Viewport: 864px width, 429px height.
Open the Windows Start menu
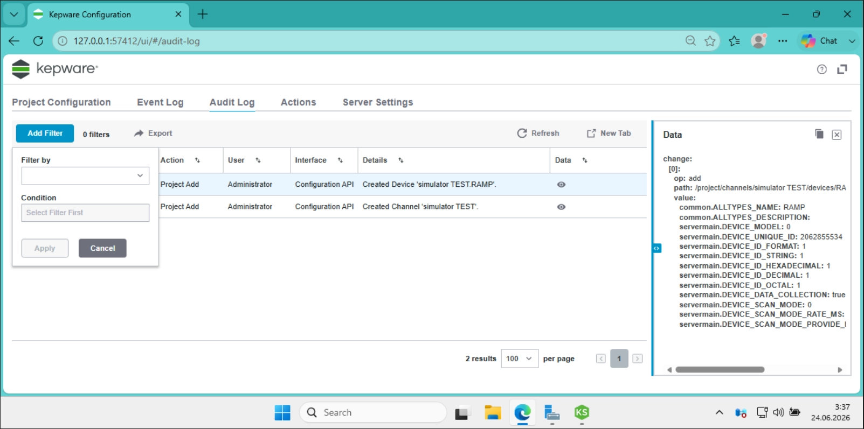(282, 413)
